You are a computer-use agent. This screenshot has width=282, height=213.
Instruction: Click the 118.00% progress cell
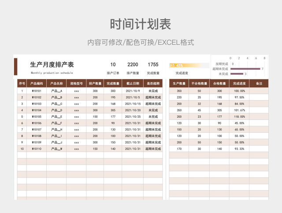pyautogui.click(x=239, y=117)
